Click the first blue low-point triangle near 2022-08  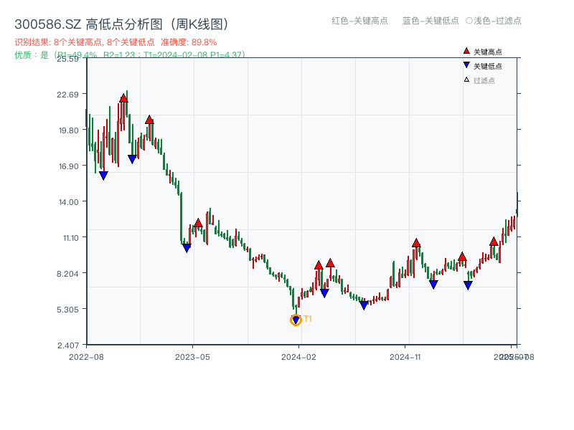pyautogui.click(x=103, y=173)
